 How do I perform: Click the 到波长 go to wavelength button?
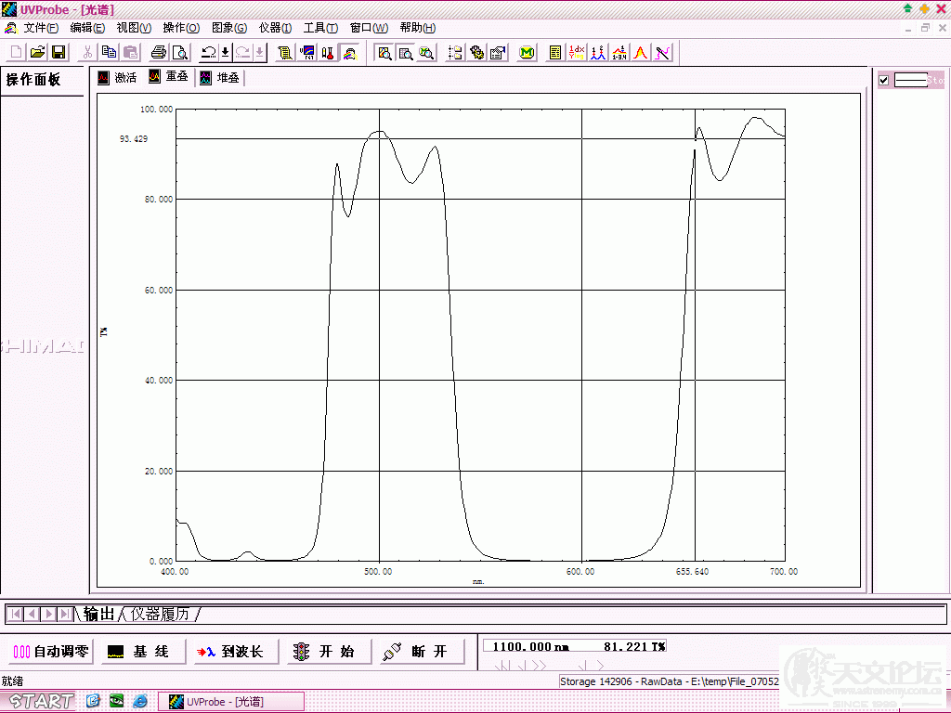(x=237, y=652)
